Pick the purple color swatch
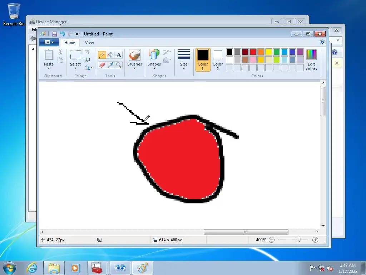The width and height of the screenshot is (366, 275). coord(300,52)
